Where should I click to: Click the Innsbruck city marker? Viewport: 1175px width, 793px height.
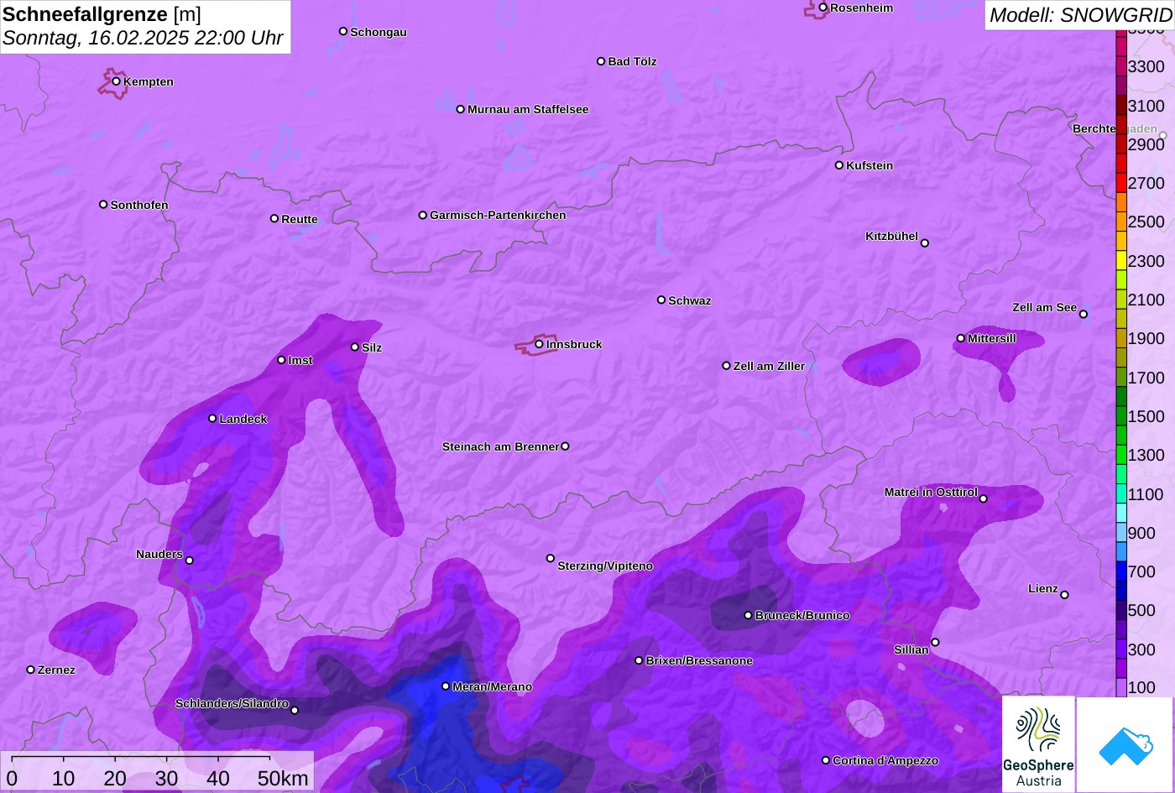click(x=539, y=344)
